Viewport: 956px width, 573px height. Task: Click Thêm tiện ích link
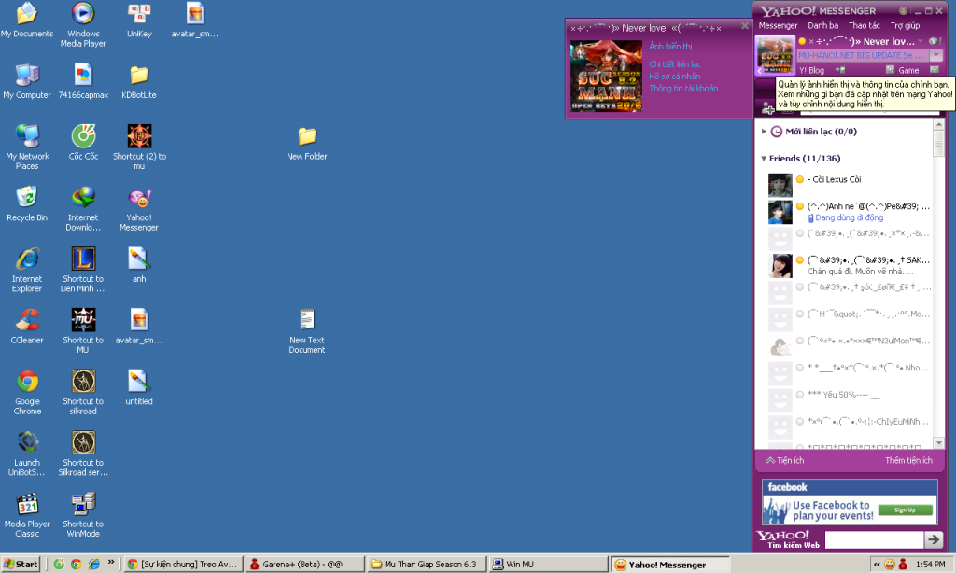click(x=908, y=461)
